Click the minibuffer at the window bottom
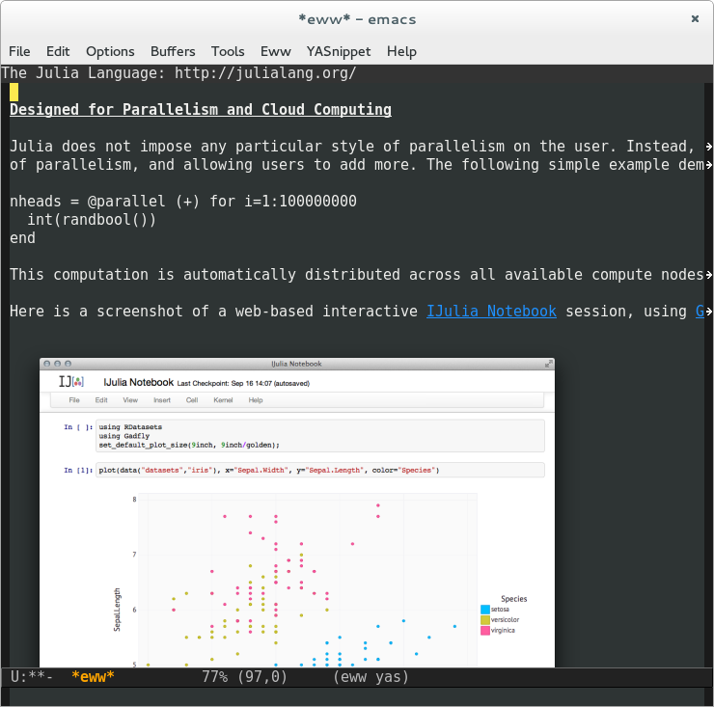The height and width of the screenshot is (707, 714). (357, 696)
